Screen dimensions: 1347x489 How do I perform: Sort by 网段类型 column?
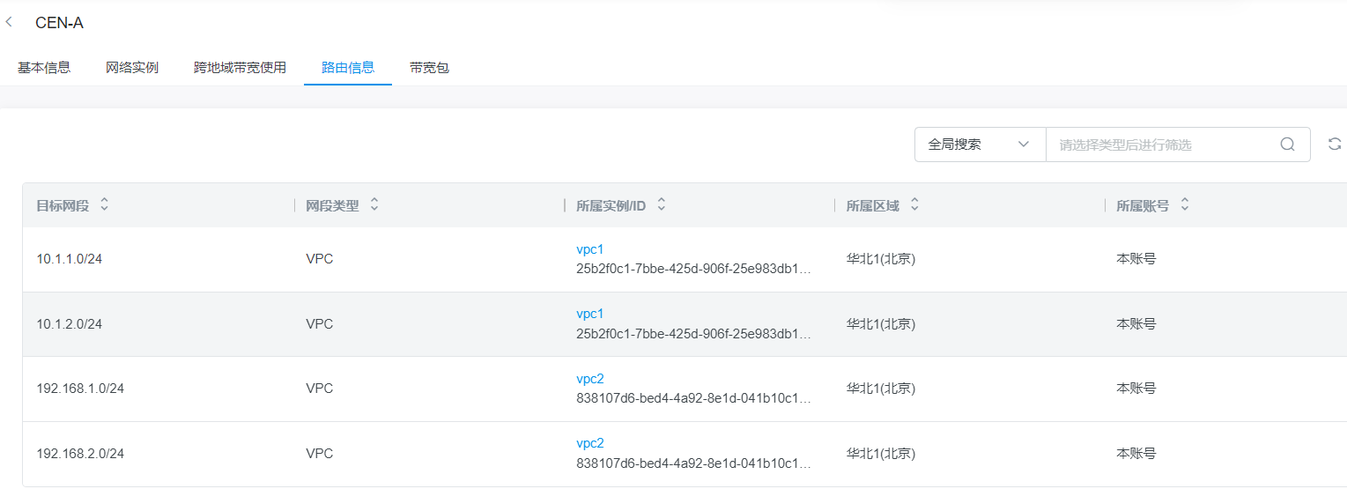pyautogui.click(x=374, y=204)
